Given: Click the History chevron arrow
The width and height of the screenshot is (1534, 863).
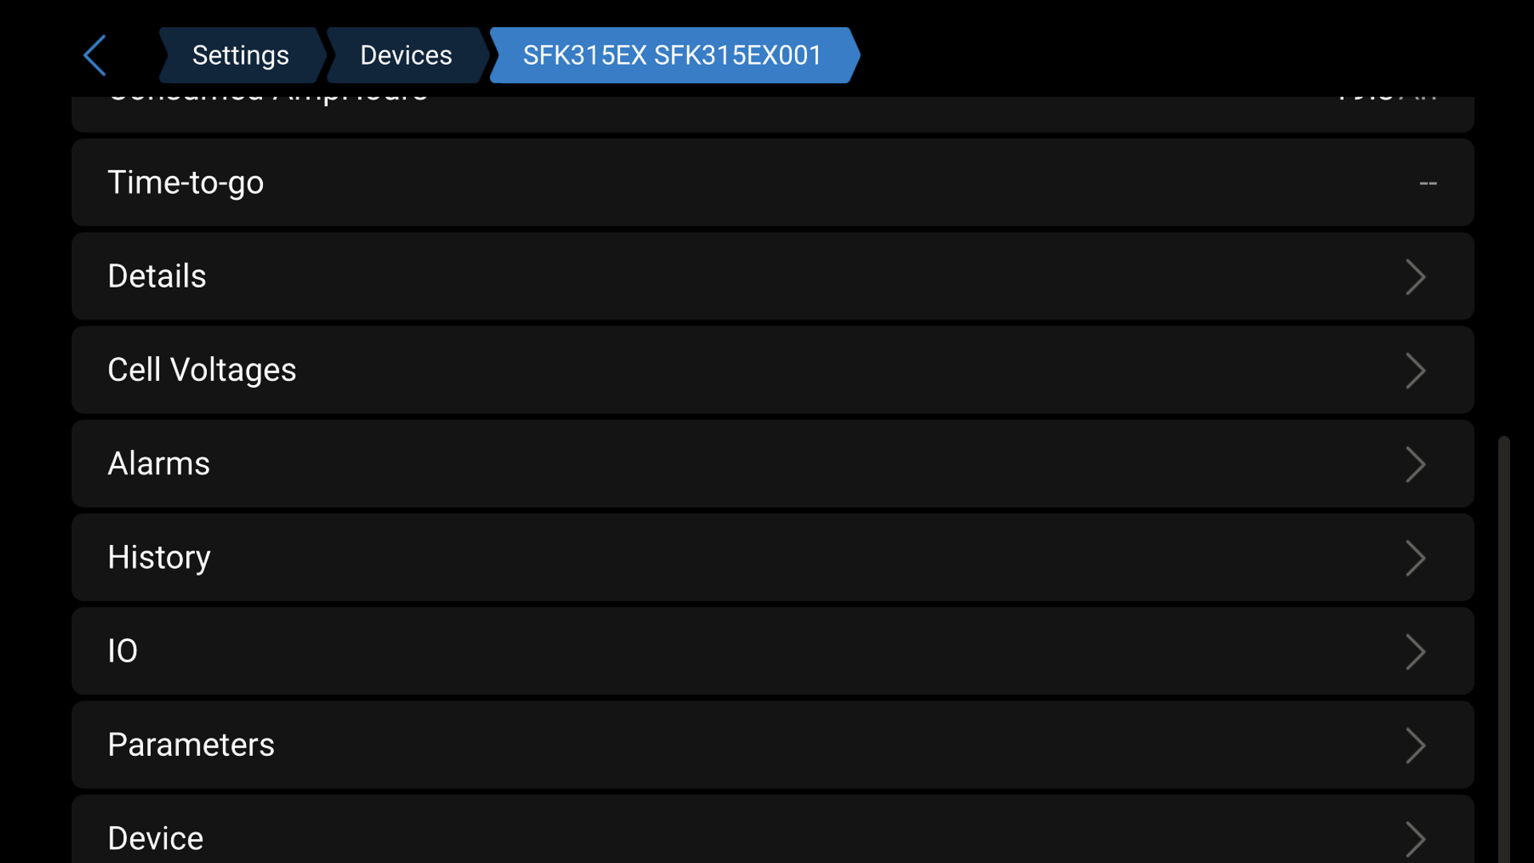Looking at the screenshot, I should pyautogui.click(x=1416, y=558).
